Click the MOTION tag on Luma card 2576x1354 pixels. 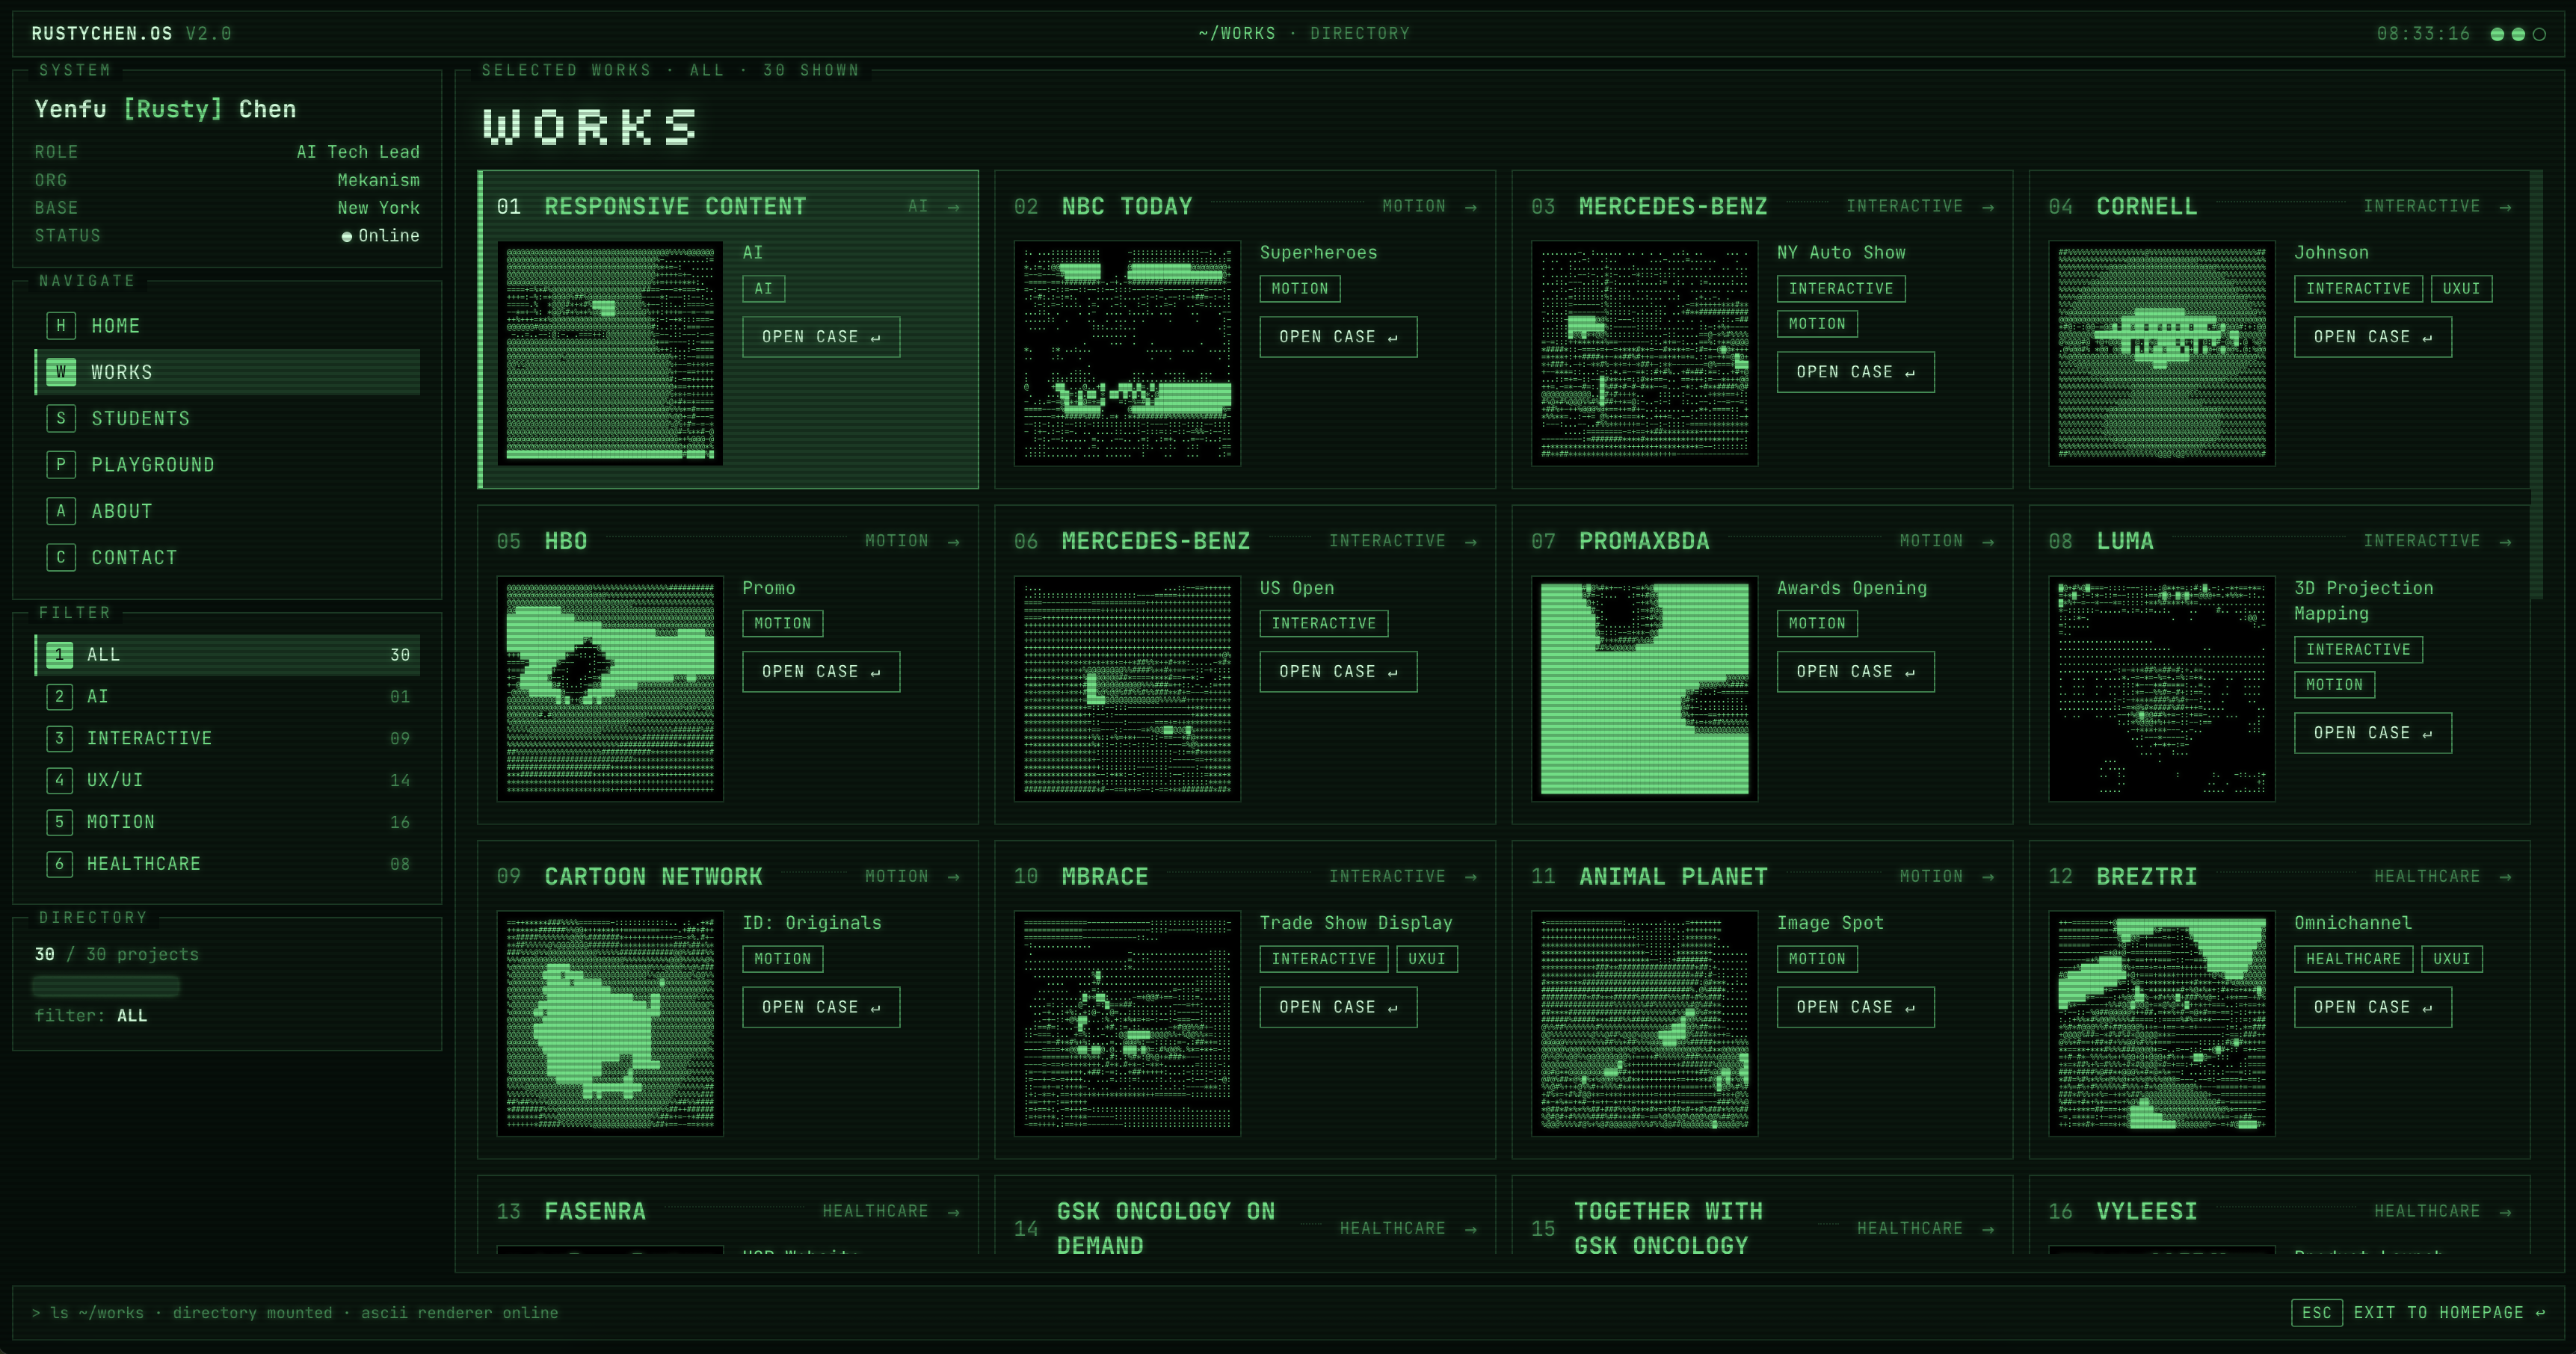click(x=2334, y=684)
